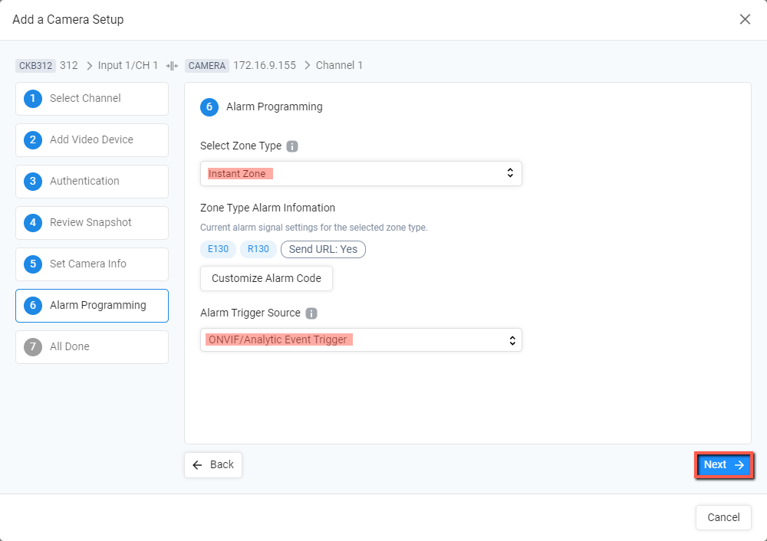Click the Next button

pyautogui.click(x=724, y=465)
